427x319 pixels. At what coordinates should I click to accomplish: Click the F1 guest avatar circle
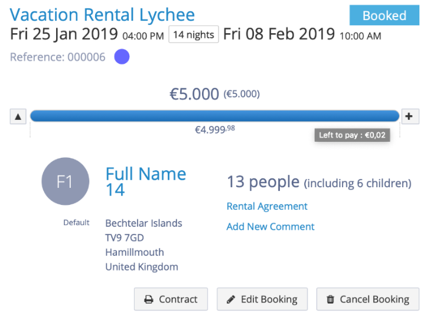[x=65, y=182]
